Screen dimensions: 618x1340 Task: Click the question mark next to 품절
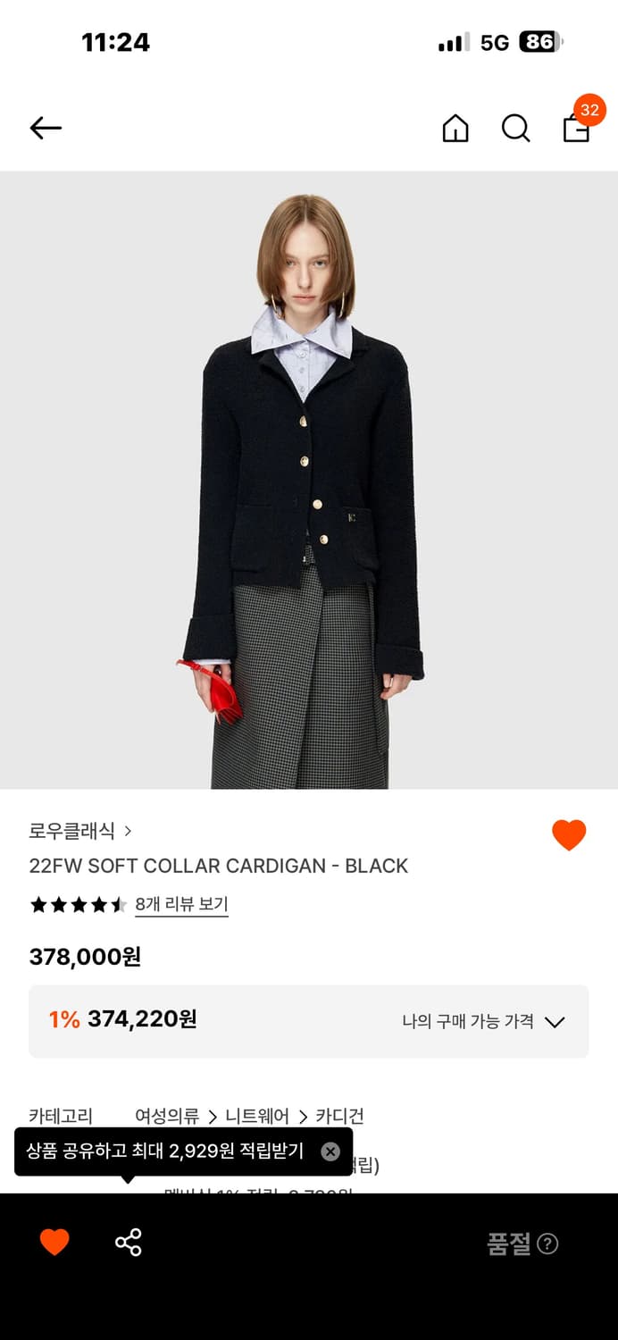pyautogui.click(x=548, y=1244)
